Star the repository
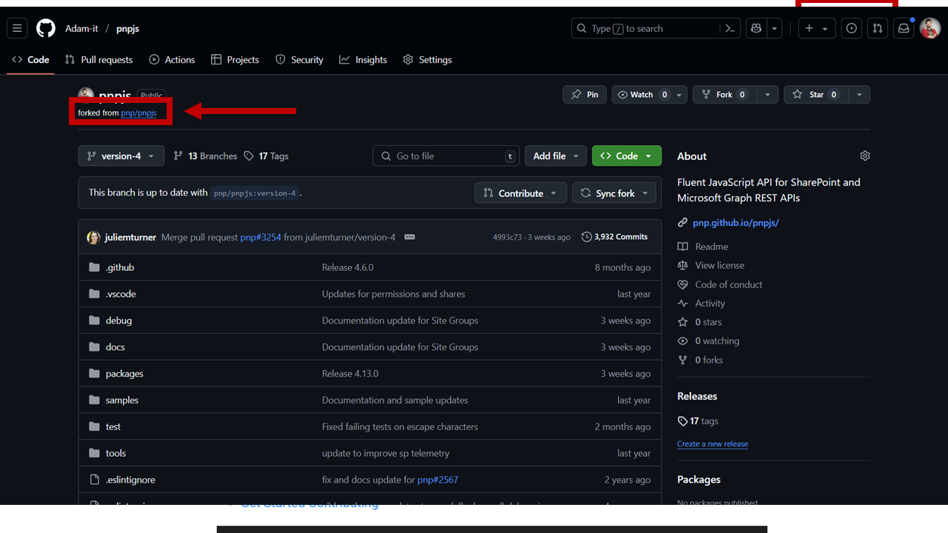This screenshot has height=533, width=948. point(816,95)
